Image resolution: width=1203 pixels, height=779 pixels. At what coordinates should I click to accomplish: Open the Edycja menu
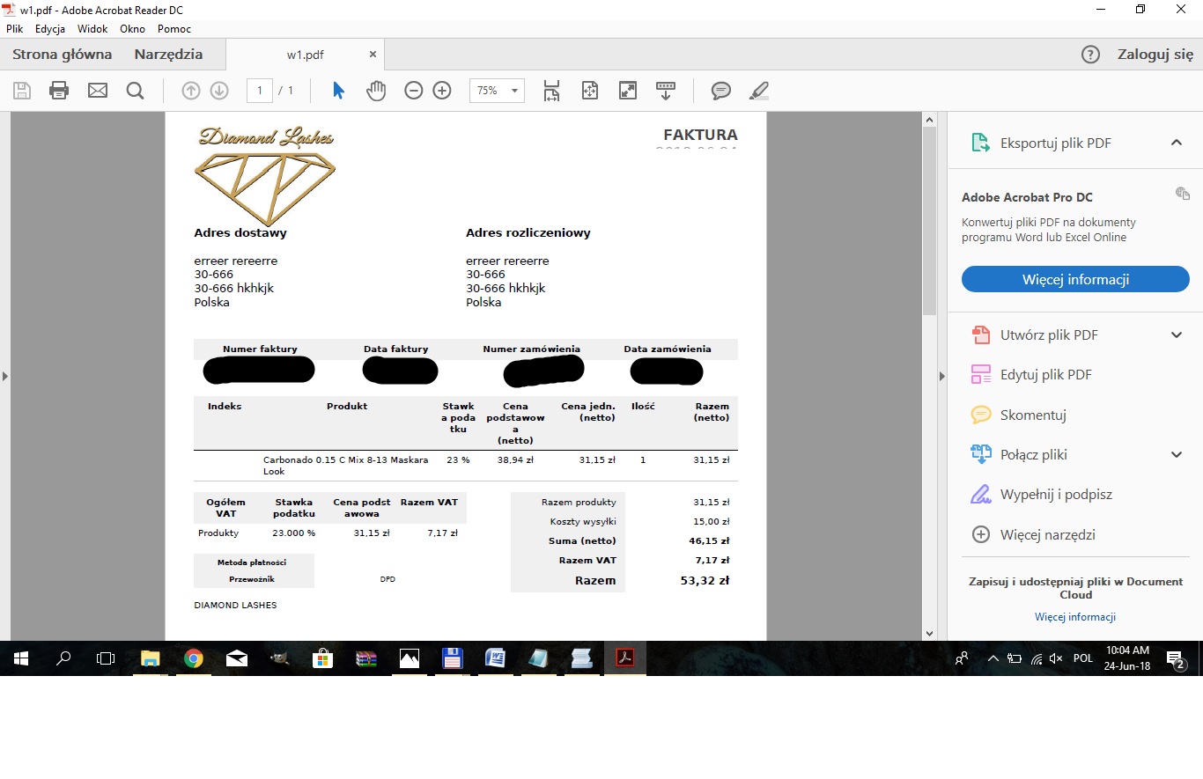coord(50,29)
